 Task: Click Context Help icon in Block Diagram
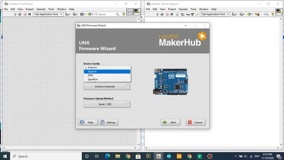click(x=273, y=14)
